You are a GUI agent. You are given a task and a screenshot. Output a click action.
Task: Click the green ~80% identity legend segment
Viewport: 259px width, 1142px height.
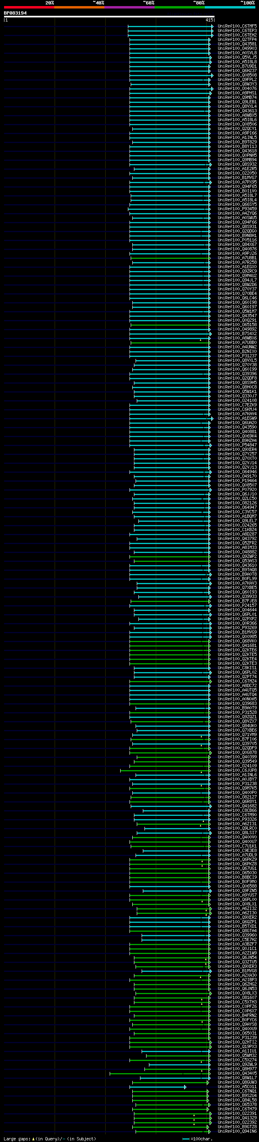pos(180,7)
